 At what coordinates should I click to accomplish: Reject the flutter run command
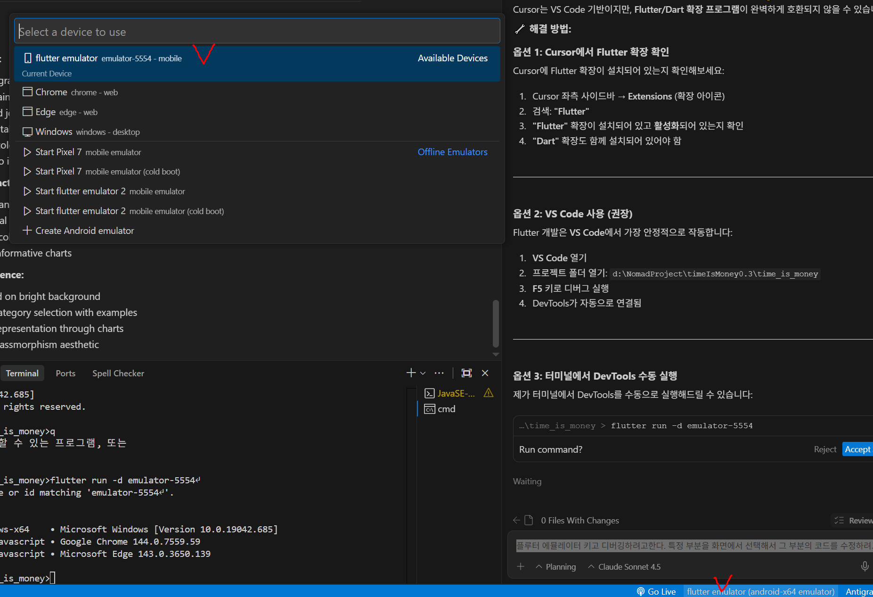(825, 449)
